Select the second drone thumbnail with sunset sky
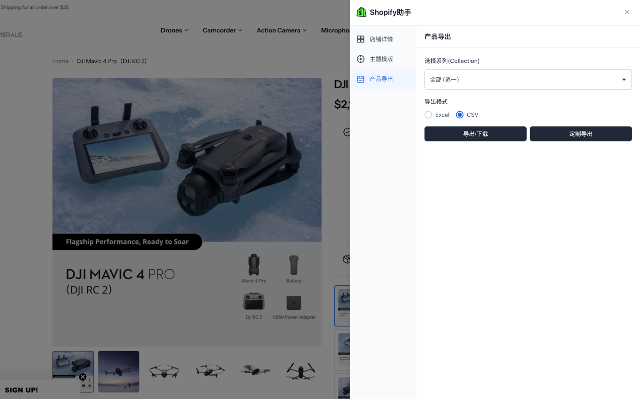 point(119,372)
